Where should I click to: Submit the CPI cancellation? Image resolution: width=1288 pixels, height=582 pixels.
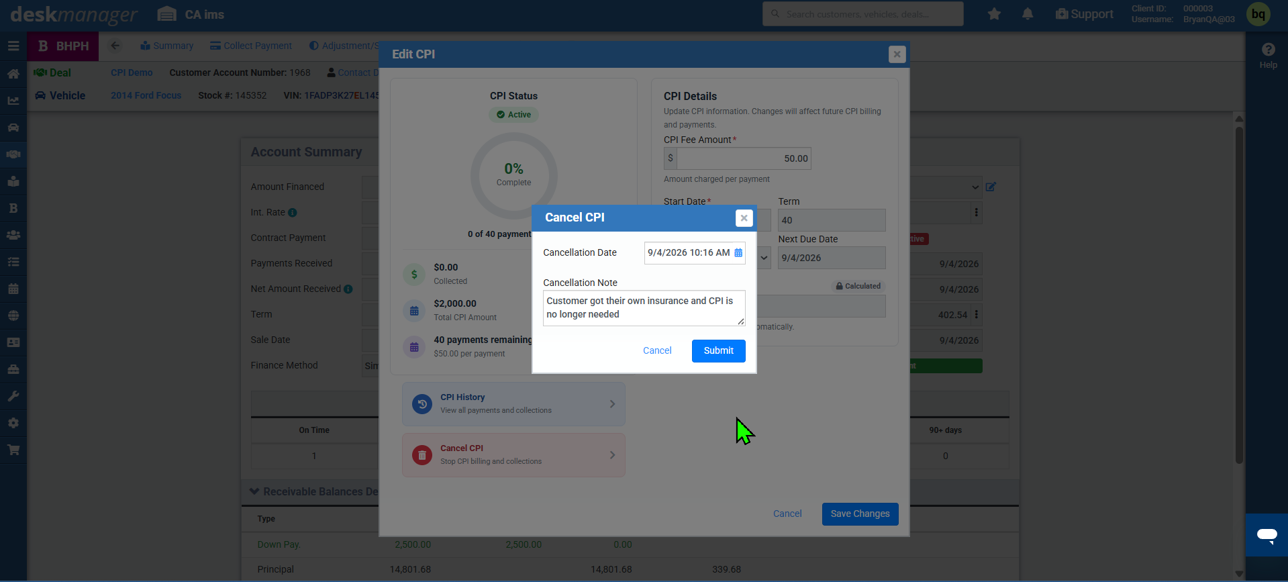click(719, 351)
